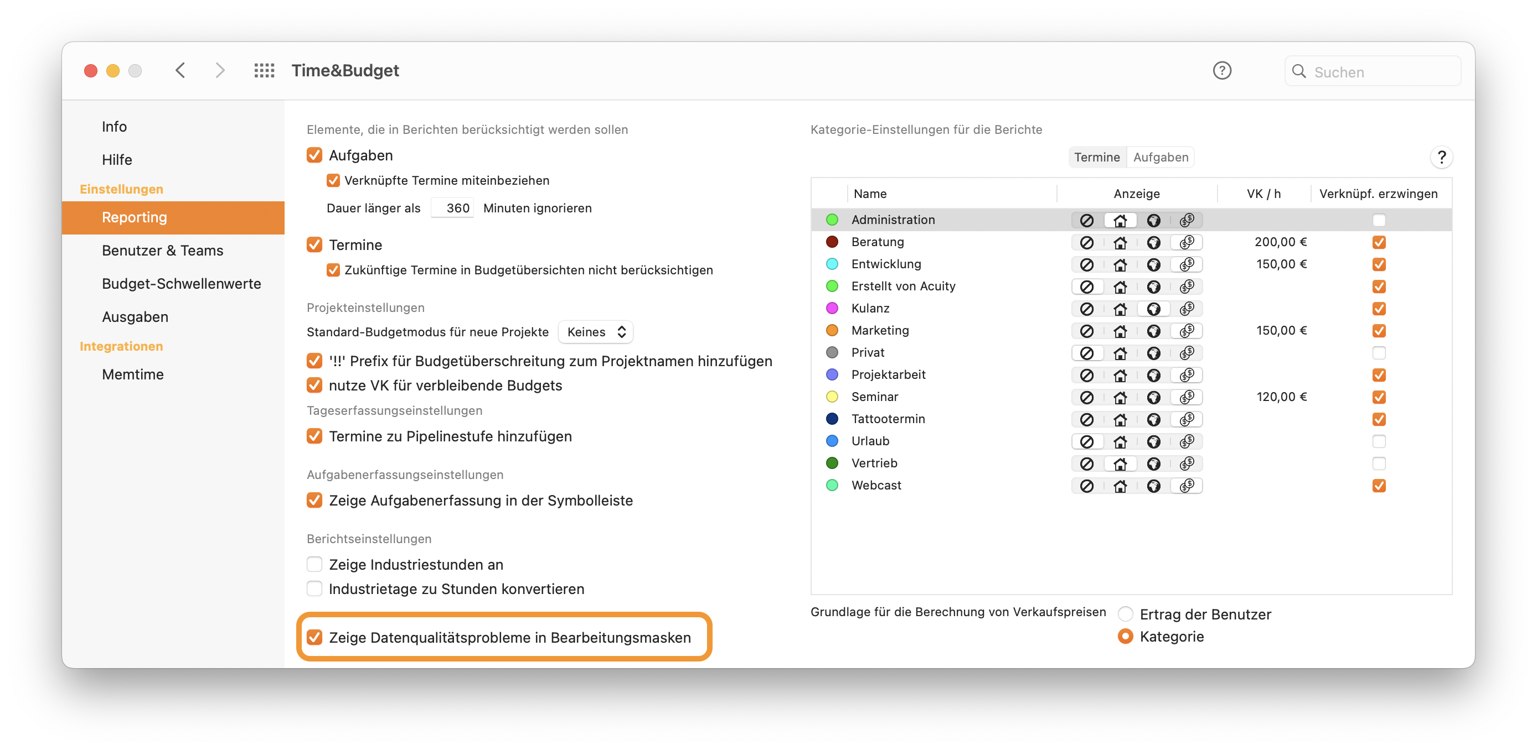Toggle Termine zu Pipelinestufe hinzufügen
Screen dimensions: 1537x750
314,436
